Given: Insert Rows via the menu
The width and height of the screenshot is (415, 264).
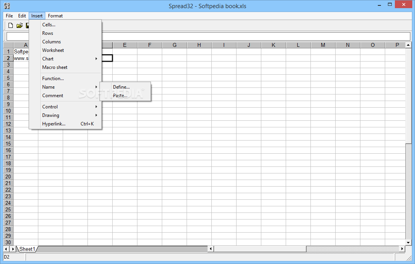Looking at the screenshot, I should (x=65, y=33).
